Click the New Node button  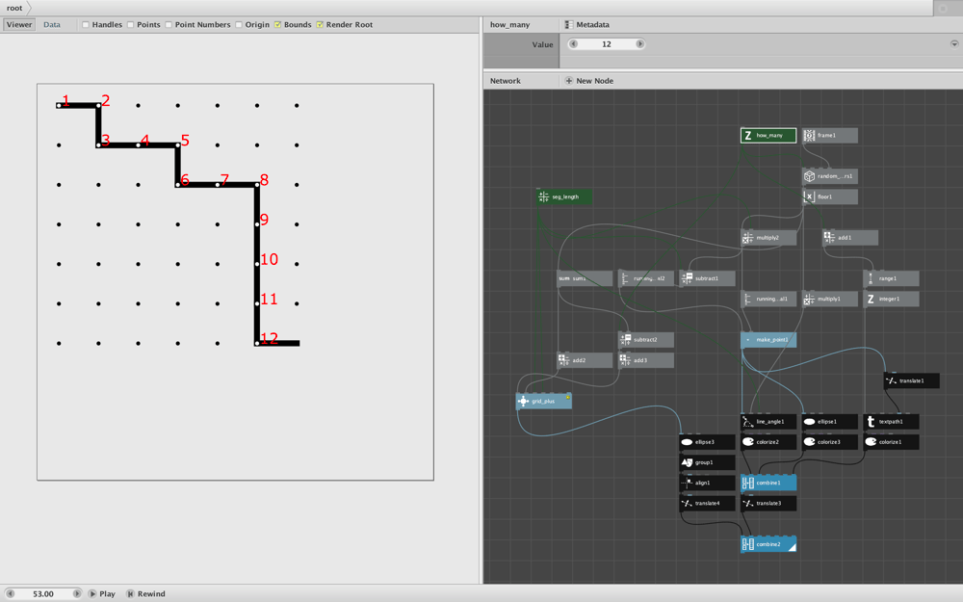[589, 81]
